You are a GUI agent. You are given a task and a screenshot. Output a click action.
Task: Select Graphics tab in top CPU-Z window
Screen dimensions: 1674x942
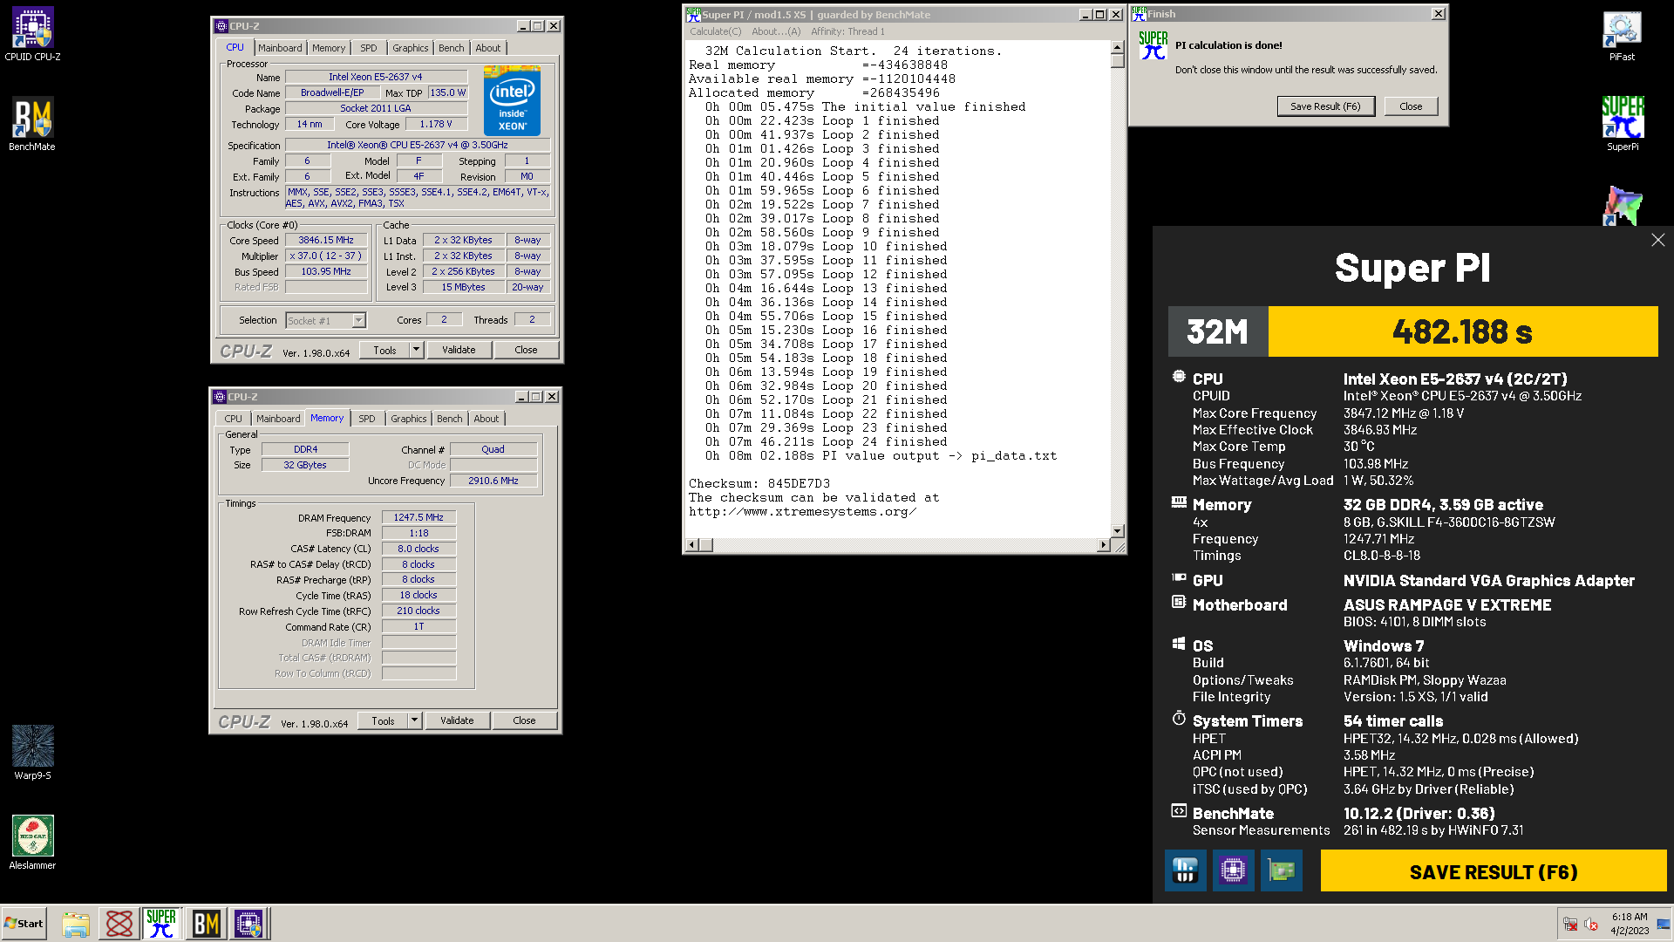pyautogui.click(x=410, y=48)
